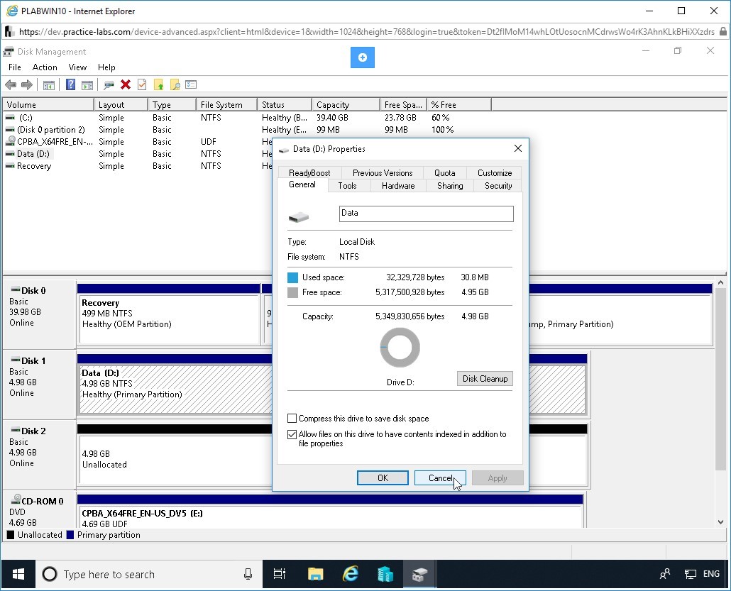Click the drive icon left of the red X
731x591 pixels.
109,85
